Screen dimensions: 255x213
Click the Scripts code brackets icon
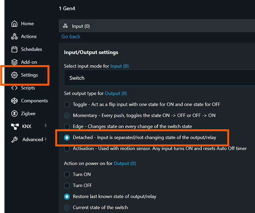tap(14, 88)
